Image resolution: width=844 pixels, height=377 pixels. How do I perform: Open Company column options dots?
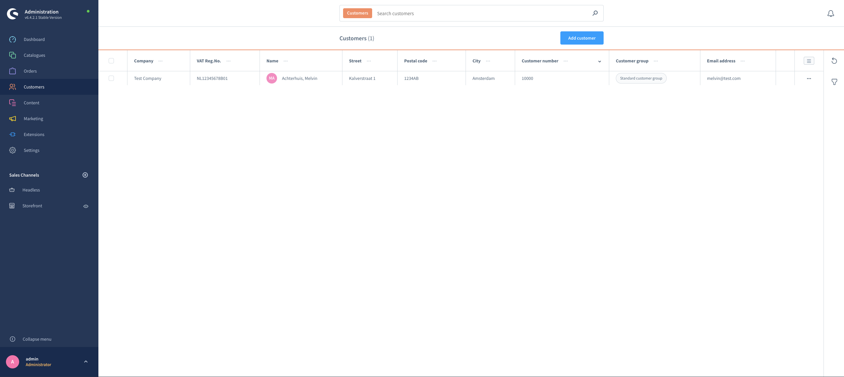click(x=160, y=61)
